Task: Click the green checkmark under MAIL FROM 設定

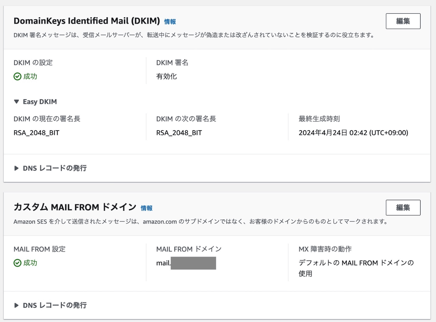Action: click(x=17, y=263)
